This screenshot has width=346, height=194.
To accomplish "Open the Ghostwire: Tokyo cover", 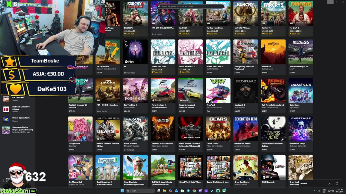I will point(301,129).
